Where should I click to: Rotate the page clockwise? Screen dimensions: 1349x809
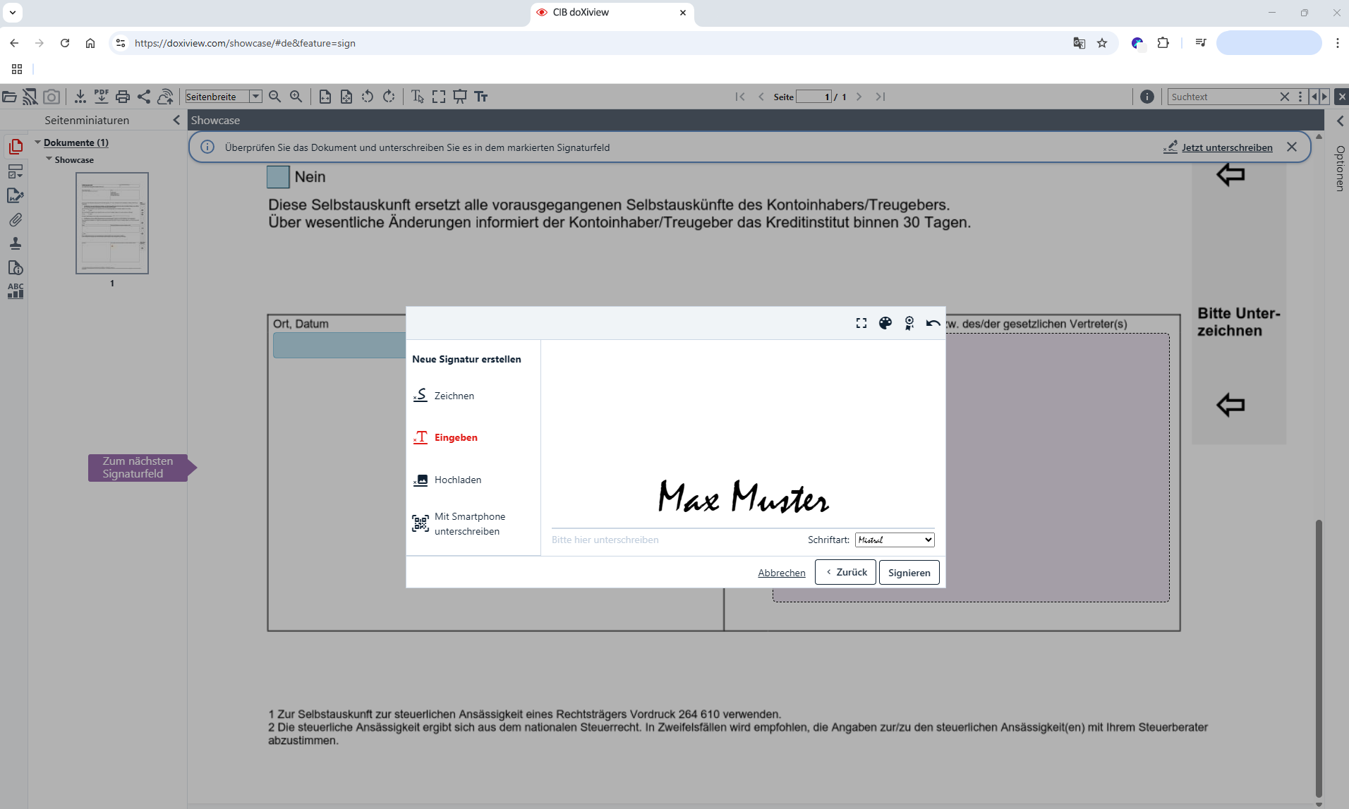[x=389, y=97]
